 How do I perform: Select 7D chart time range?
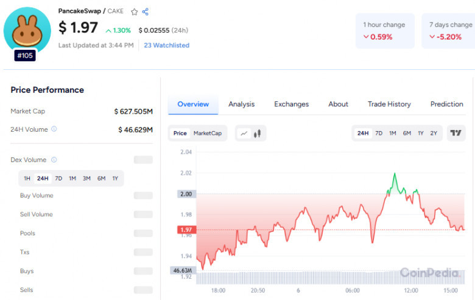(x=379, y=133)
